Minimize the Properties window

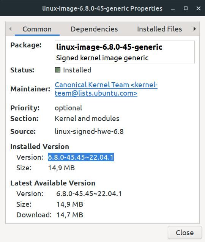click(173, 8)
